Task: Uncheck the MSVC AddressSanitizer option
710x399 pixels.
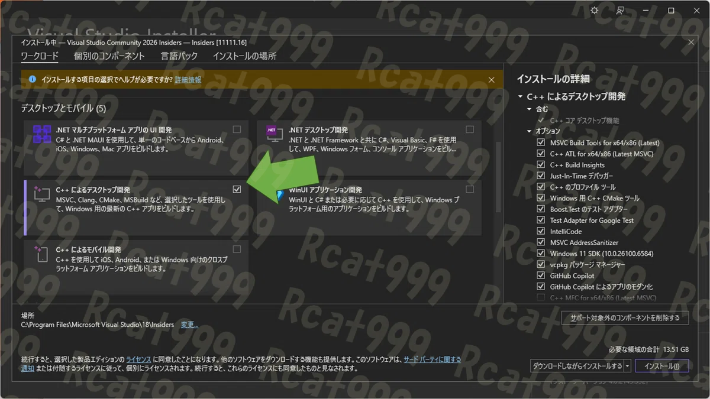Action: 540,242
